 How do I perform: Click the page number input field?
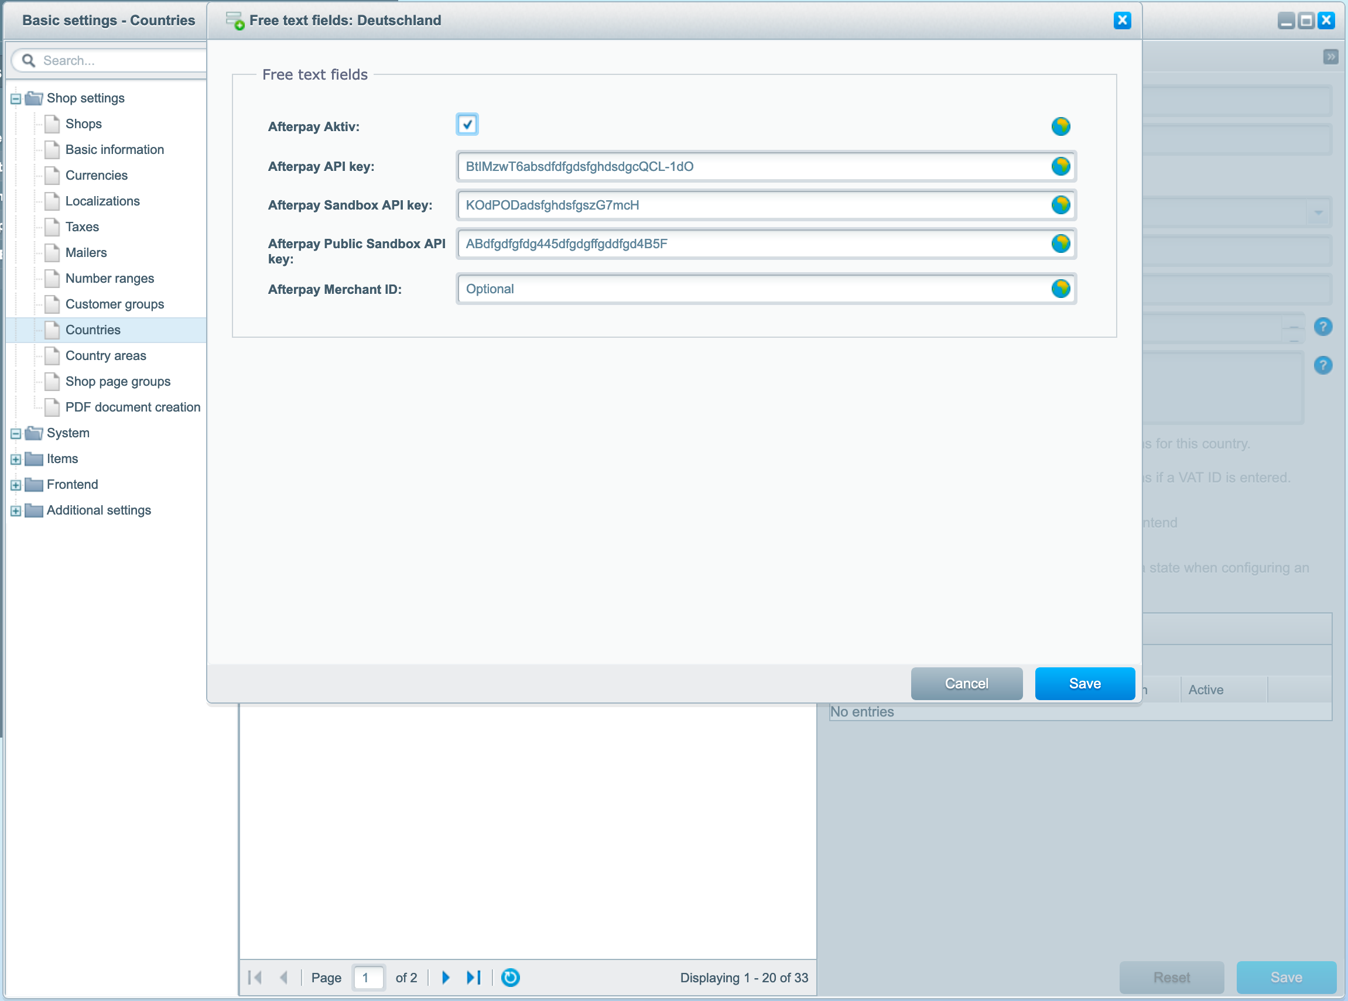368,978
